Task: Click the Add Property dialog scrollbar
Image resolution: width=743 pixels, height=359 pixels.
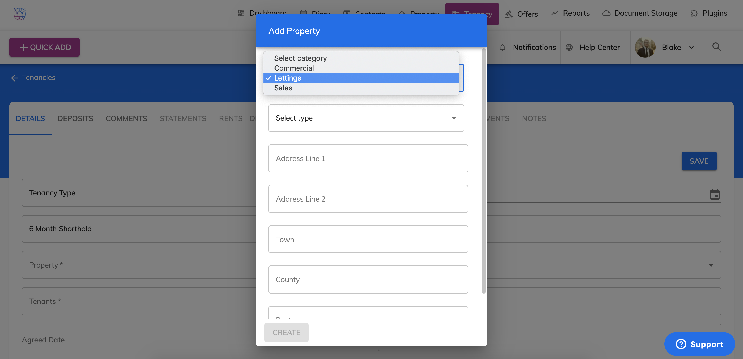Action: [484, 171]
